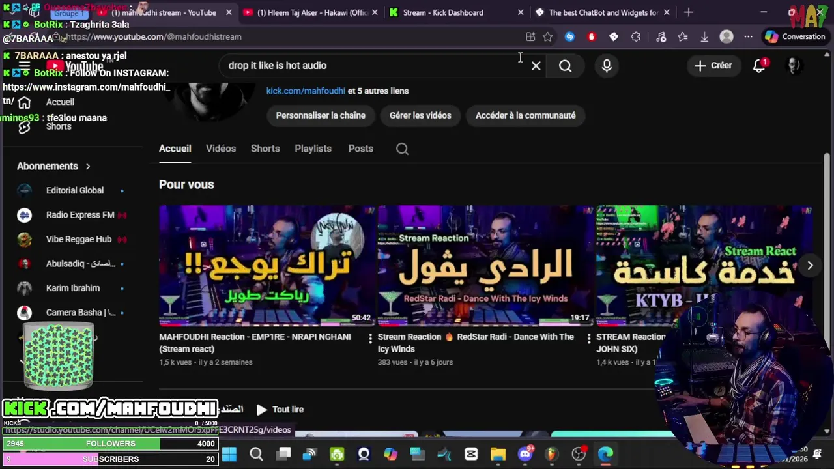834x469 pixels.
Task: Expand the Abonnements section chevron
Action: 88,166
